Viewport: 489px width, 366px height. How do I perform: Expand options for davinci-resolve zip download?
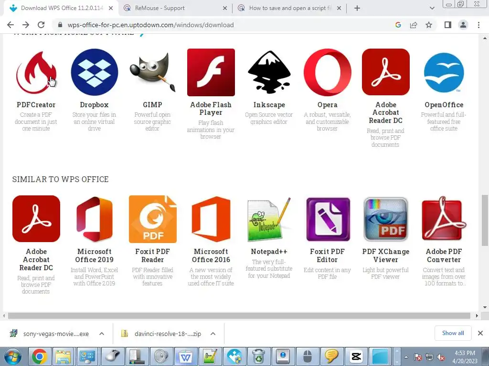[x=213, y=334]
